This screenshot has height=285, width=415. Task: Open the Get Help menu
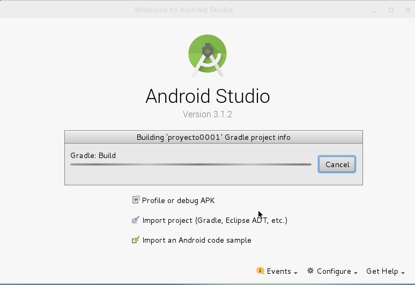tap(382, 272)
